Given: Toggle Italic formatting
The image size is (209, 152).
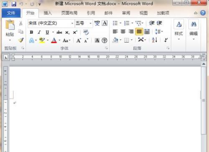Looking at the screenshot, I should (39, 32).
